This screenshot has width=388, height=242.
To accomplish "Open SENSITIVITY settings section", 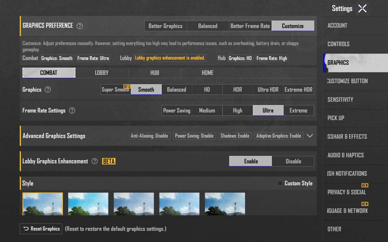I will (355, 100).
